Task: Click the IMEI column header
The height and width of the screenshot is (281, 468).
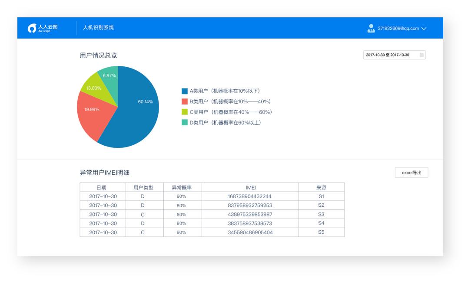Action: click(250, 187)
